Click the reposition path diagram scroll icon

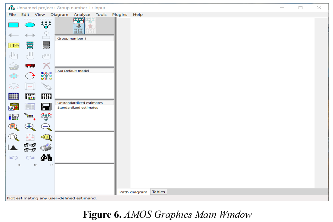coord(30,86)
